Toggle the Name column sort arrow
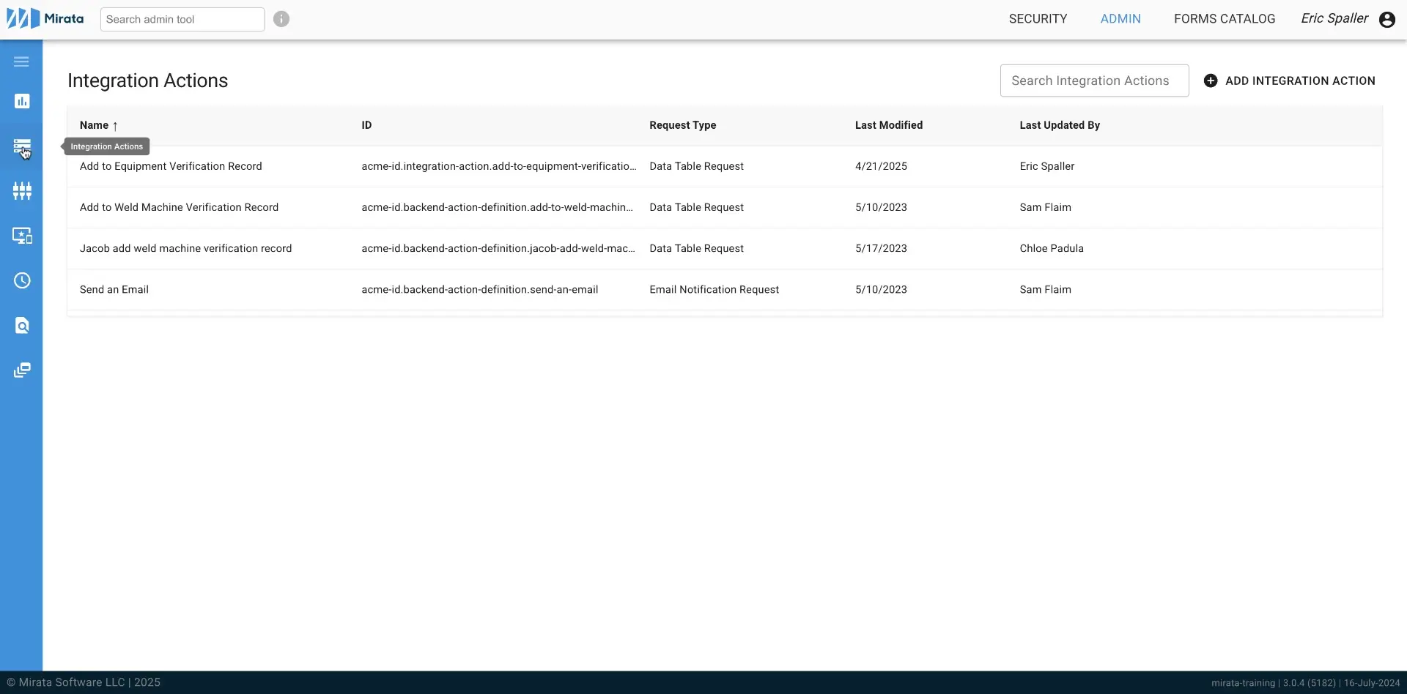 (115, 125)
